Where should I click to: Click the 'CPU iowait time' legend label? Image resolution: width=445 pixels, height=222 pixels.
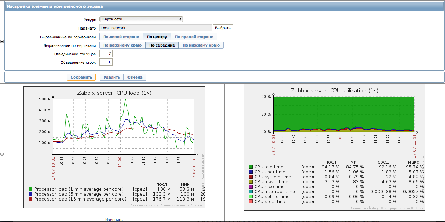pyautogui.click(x=271, y=182)
